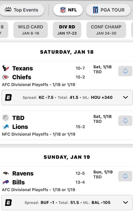Open the PGA TOUR tab
This screenshot has height=211, width=133.
[108, 10]
